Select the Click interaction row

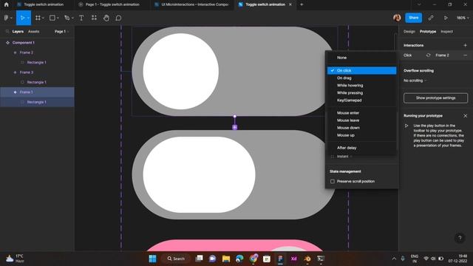coord(435,55)
